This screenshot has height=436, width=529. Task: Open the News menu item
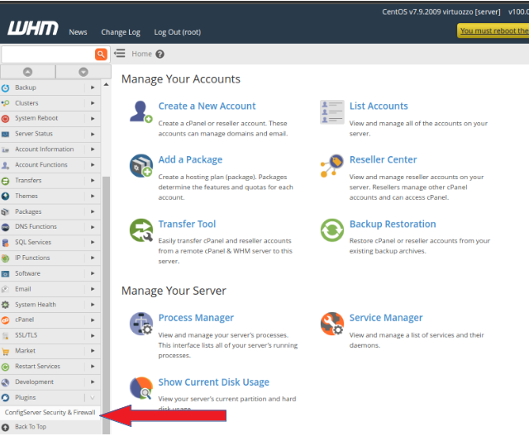[x=78, y=32]
